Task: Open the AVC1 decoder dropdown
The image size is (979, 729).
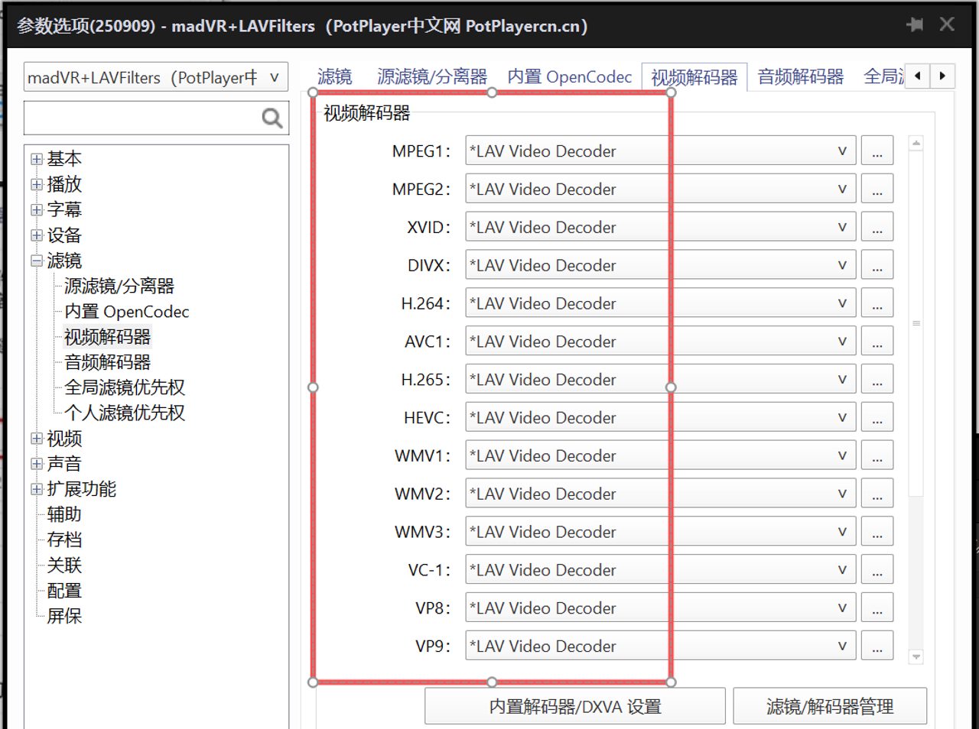Action: point(661,342)
